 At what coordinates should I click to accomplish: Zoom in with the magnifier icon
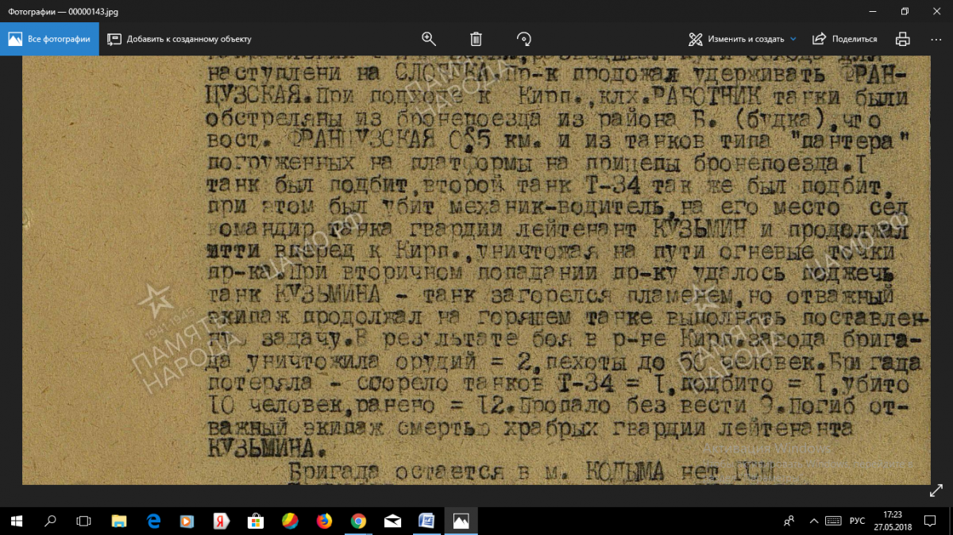[x=429, y=39]
